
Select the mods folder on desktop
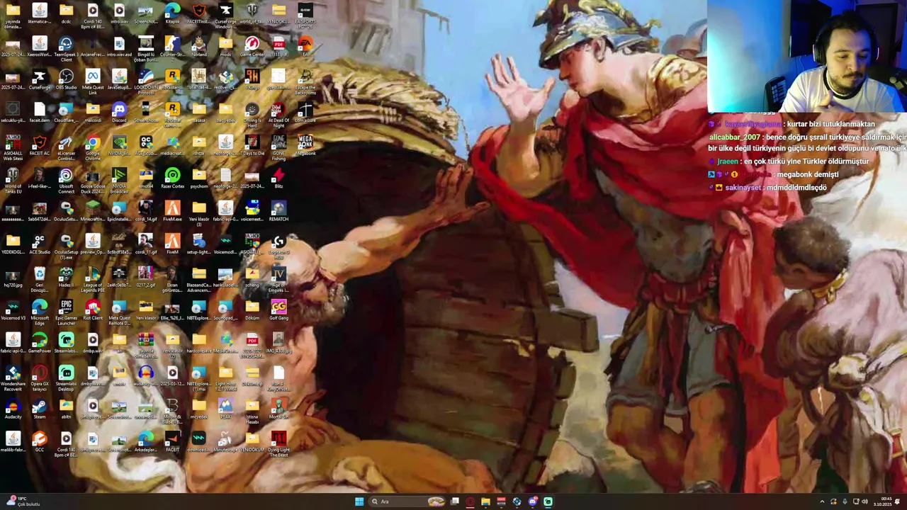(x=225, y=47)
